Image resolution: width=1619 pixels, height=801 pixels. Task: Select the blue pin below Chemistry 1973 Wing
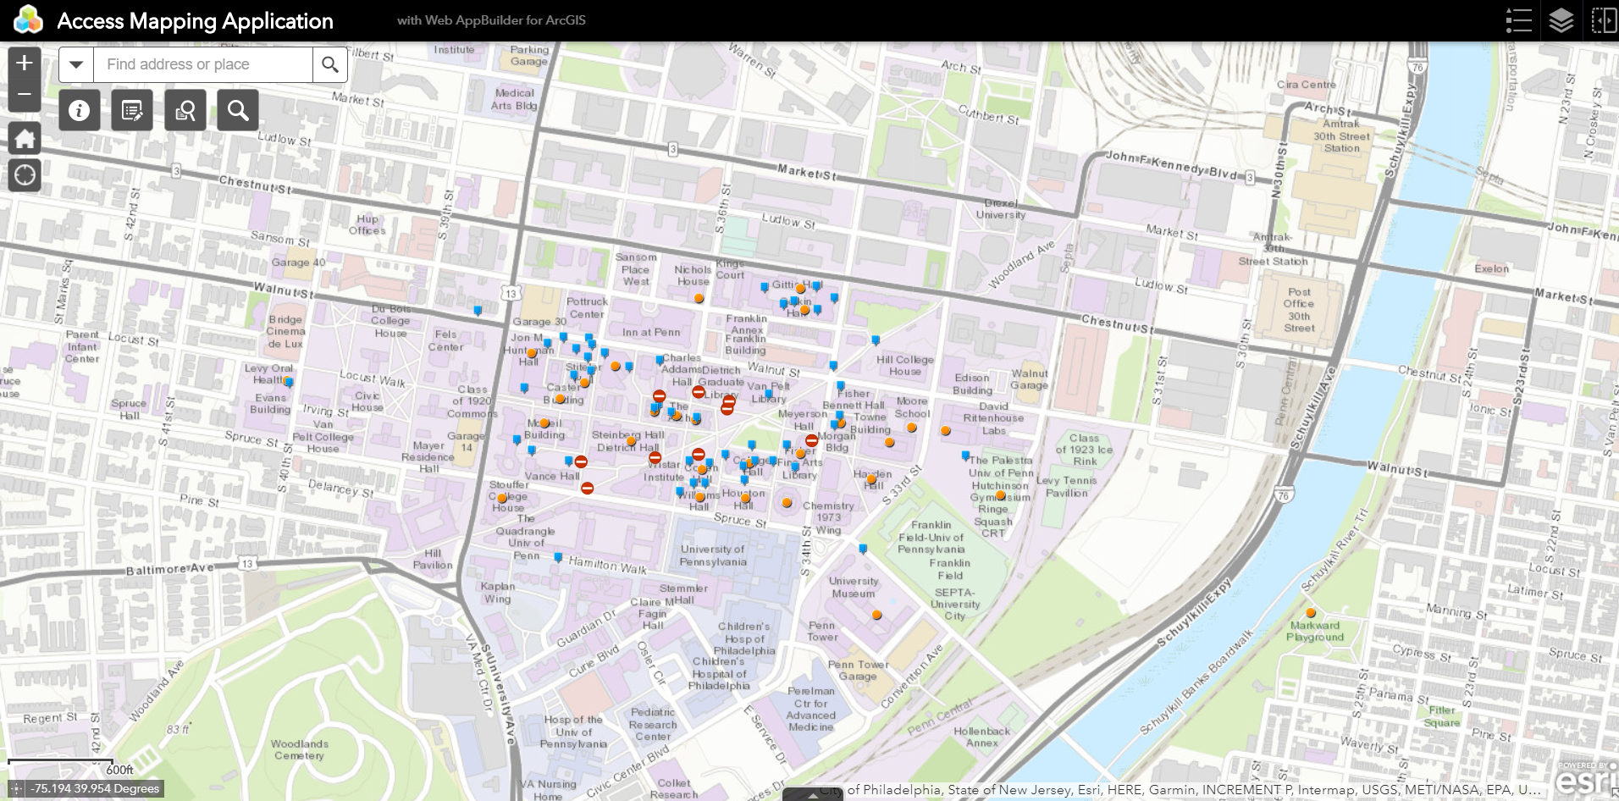tap(863, 549)
